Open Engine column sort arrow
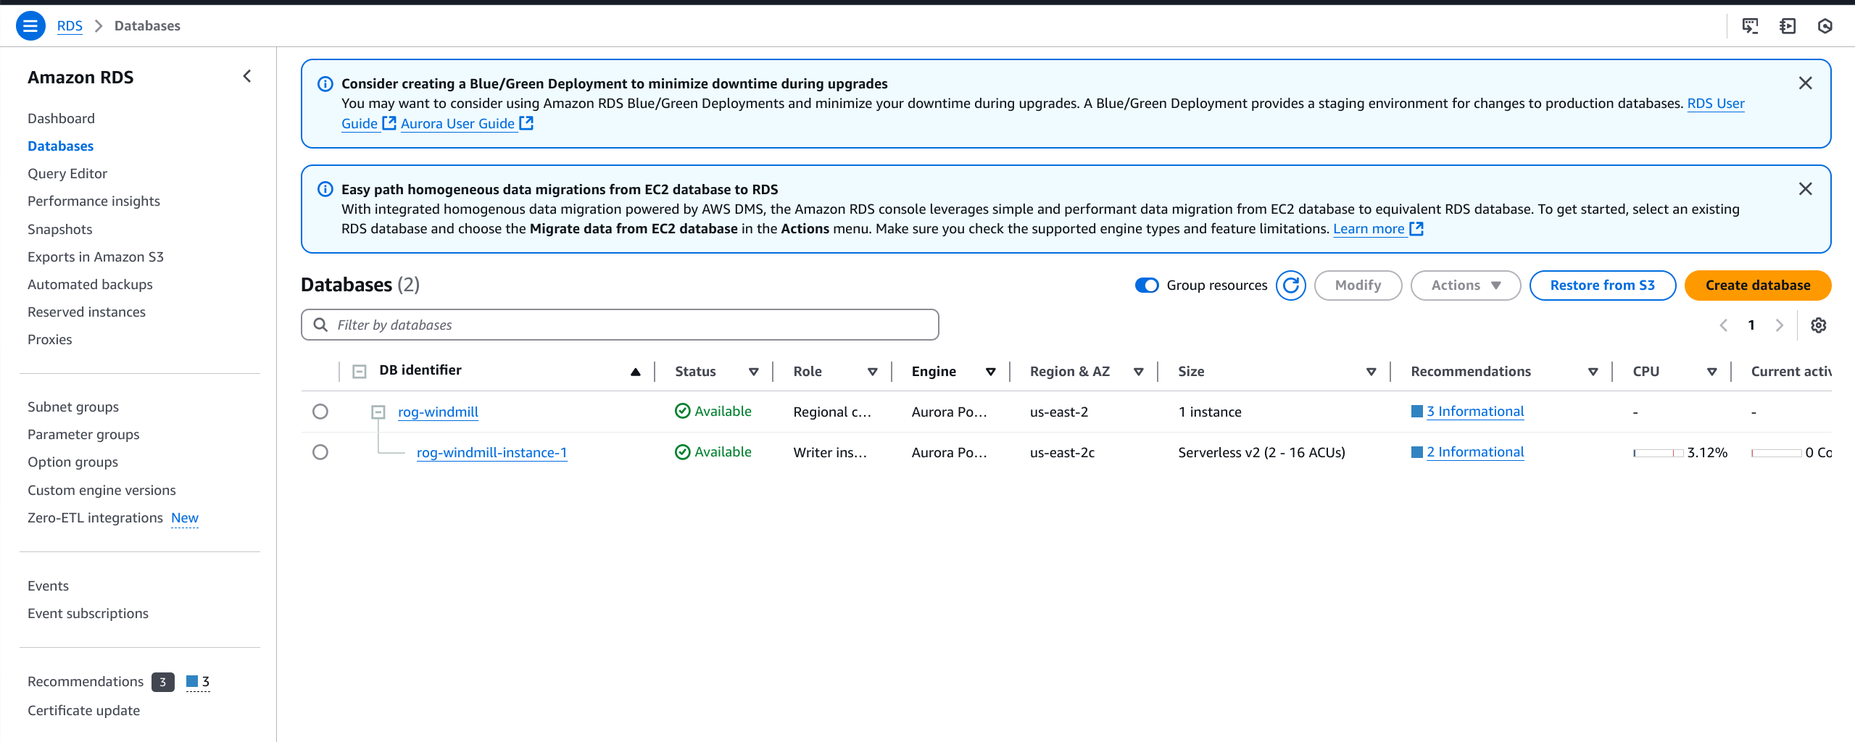The image size is (1855, 742). click(991, 372)
